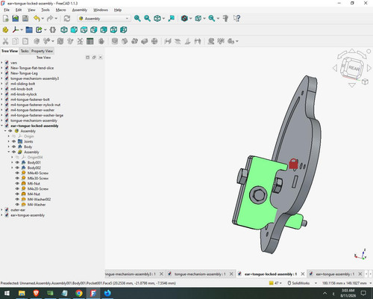Click the Refresh recompute icon

point(67,19)
